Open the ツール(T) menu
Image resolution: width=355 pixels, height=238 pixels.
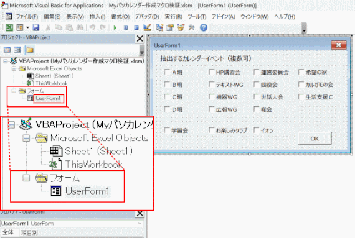point(197,17)
